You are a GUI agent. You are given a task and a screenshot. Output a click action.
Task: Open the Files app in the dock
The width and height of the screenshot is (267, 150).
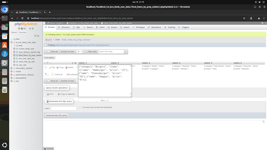coord(5,27)
